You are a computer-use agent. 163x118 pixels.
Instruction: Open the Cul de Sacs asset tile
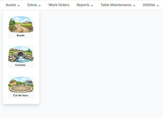tap(21, 87)
